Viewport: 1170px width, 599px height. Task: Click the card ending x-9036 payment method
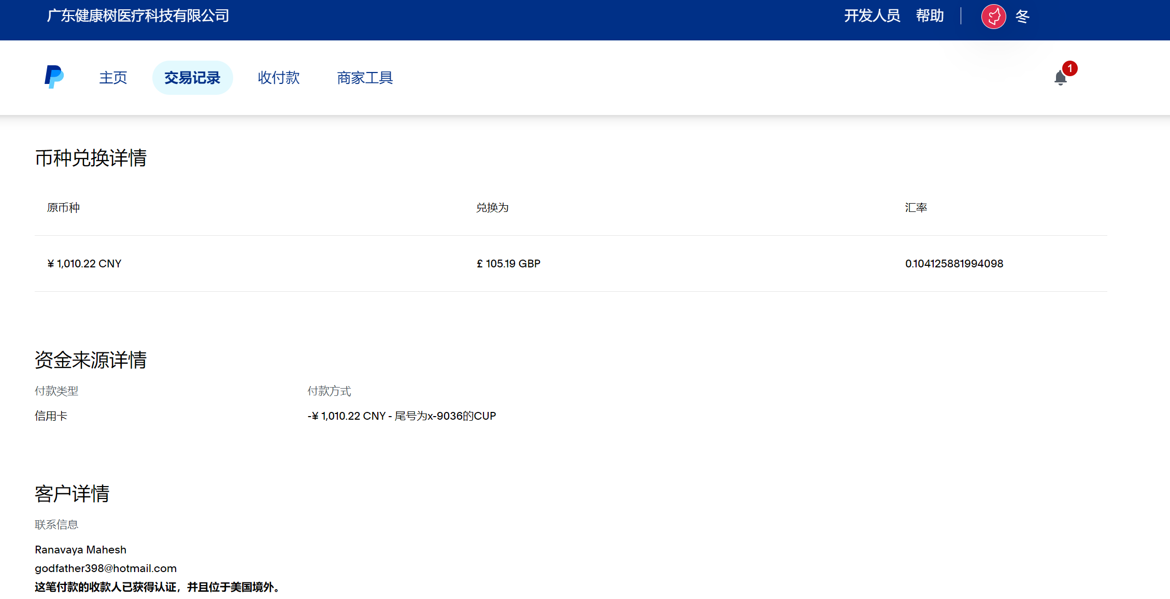click(x=402, y=416)
